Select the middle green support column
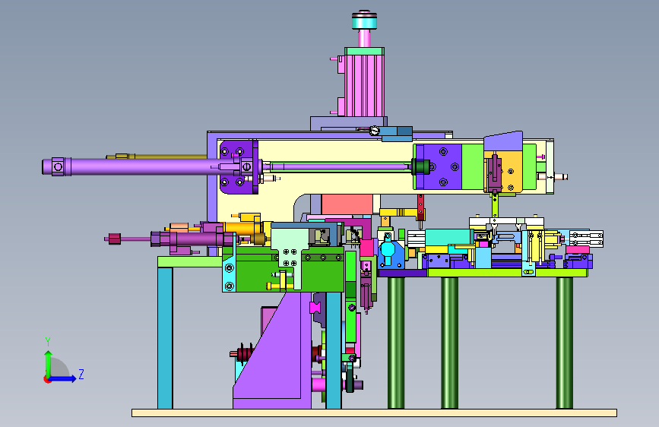Screen dimensions: 659x427 pyautogui.click(x=450, y=343)
